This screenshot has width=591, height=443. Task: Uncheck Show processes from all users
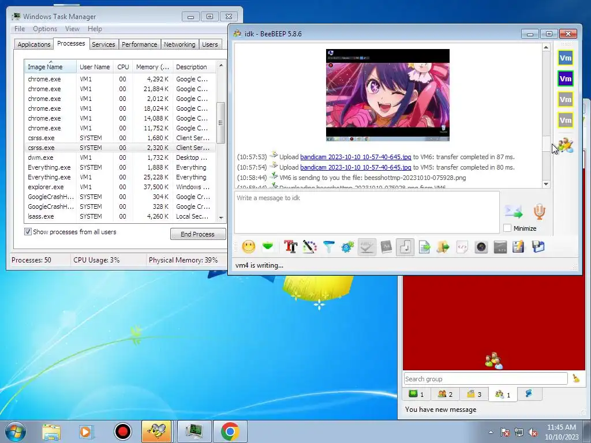click(28, 232)
